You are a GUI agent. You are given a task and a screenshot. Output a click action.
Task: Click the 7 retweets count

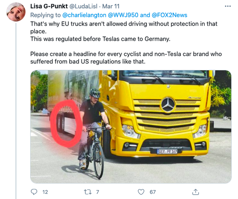pyautogui.click(x=98, y=192)
